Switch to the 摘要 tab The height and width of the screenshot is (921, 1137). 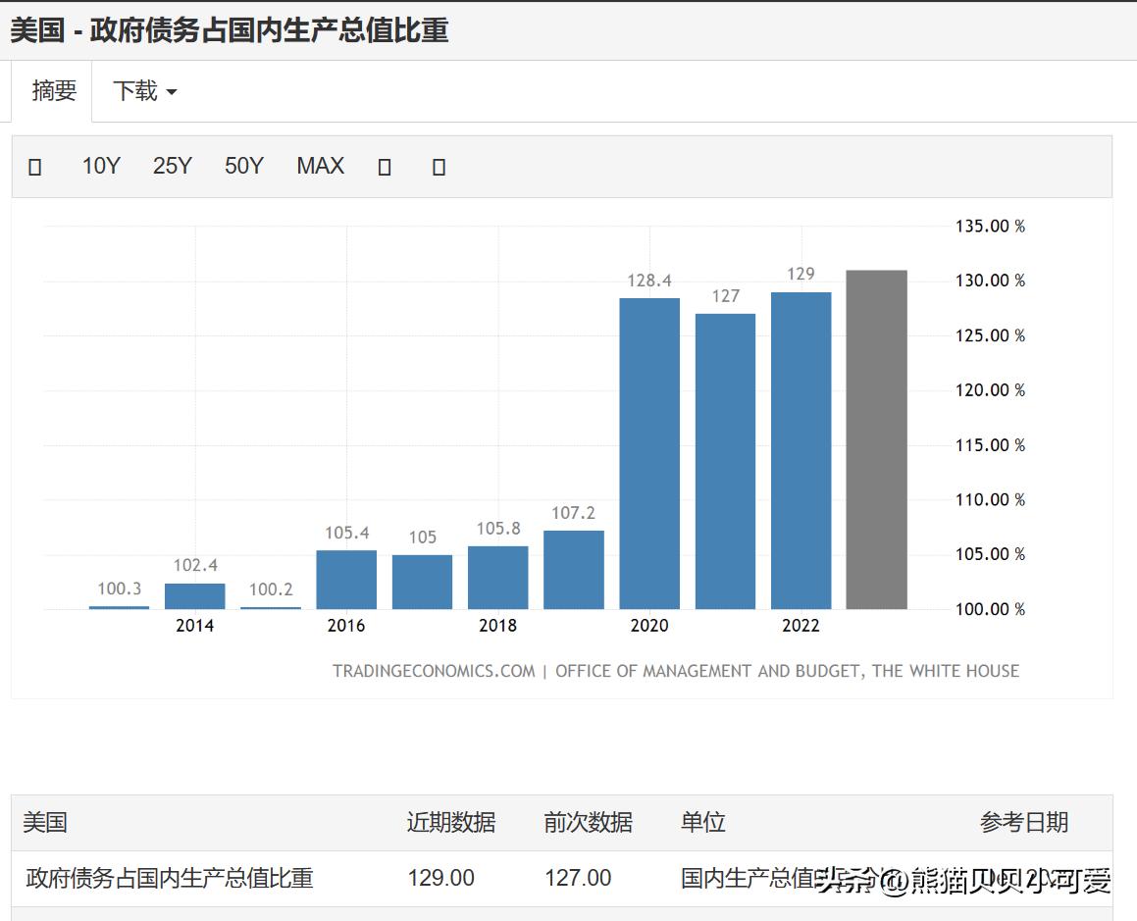[x=54, y=91]
